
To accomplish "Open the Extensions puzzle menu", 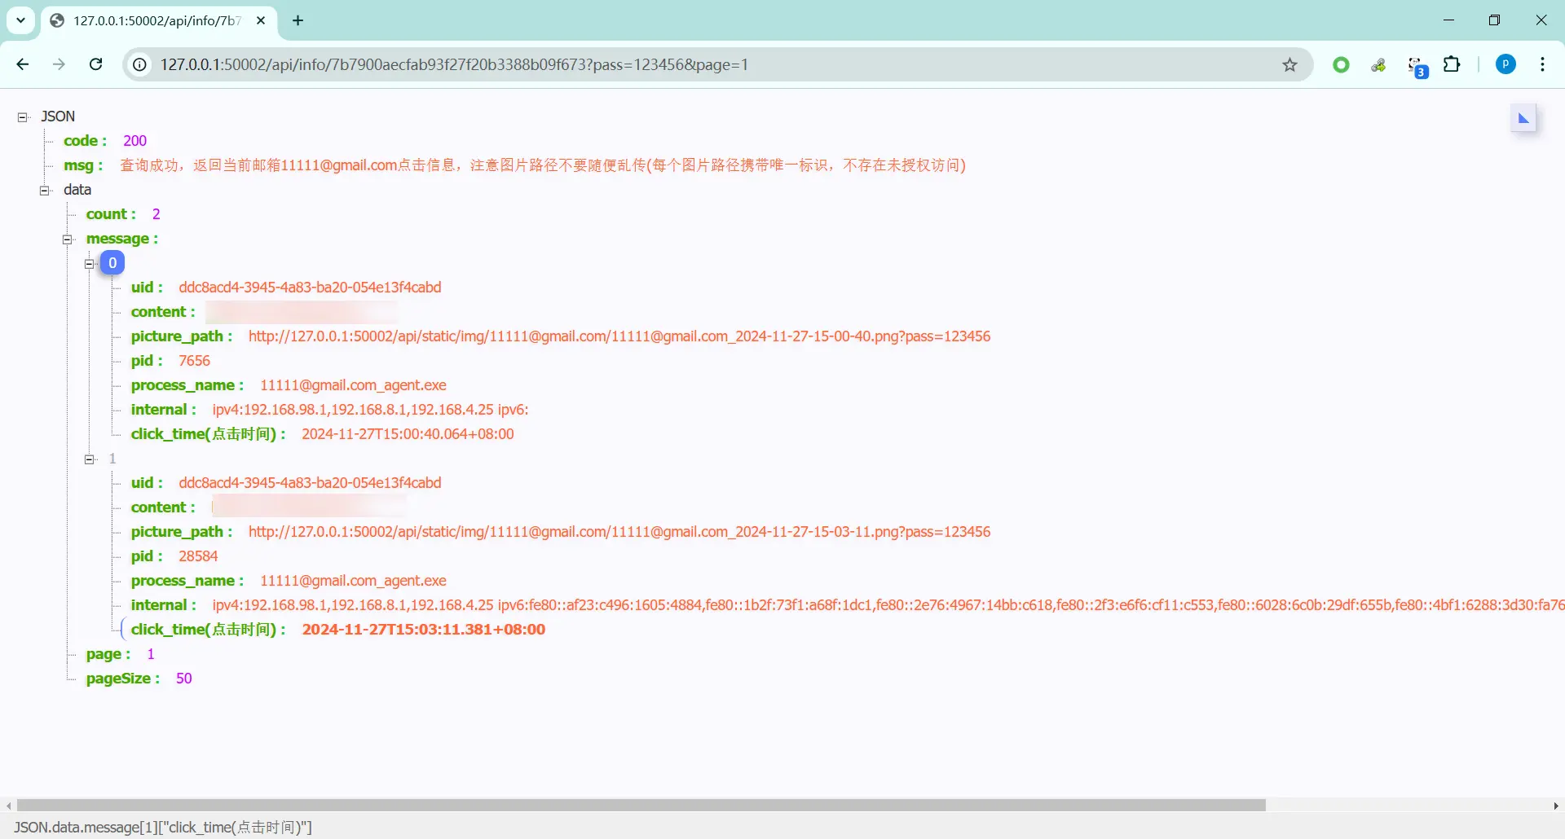I will point(1452,64).
